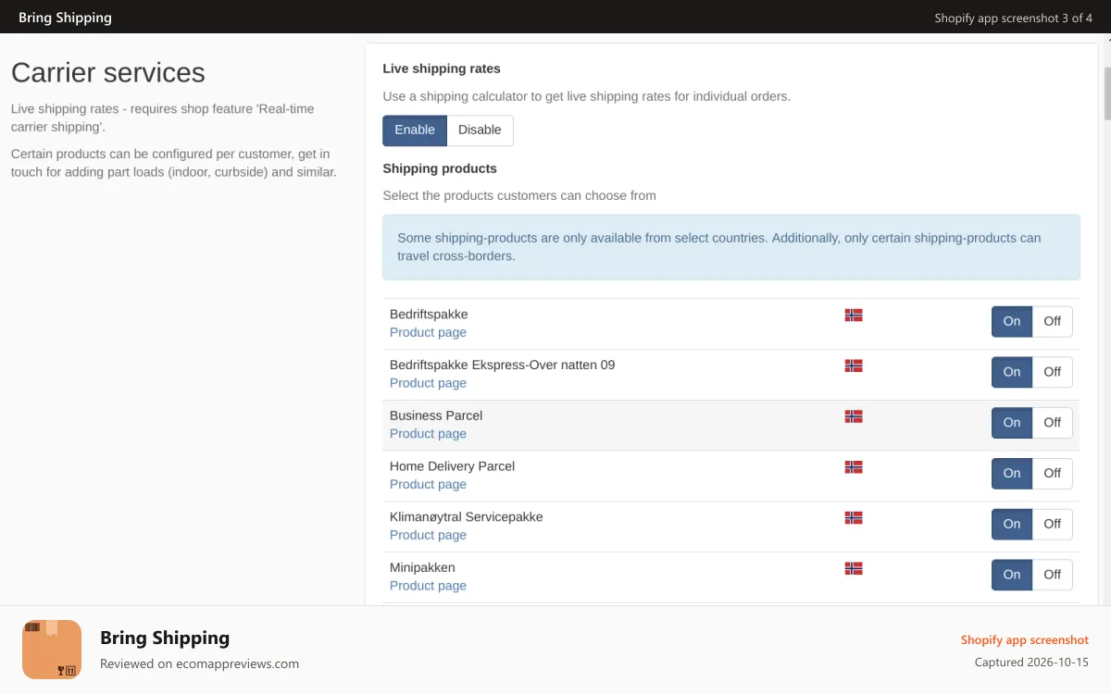Turn Bedriftspakke Off
Image resolution: width=1111 pixels, height=694 pixels.
(x=1053, y=321)
